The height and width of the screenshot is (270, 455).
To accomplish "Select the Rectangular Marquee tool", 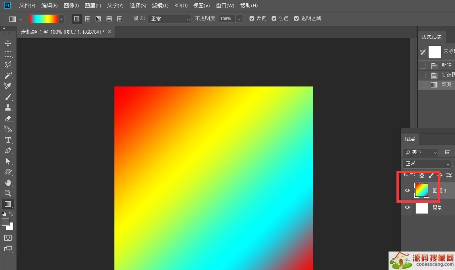I will click(x=8, y=54).
